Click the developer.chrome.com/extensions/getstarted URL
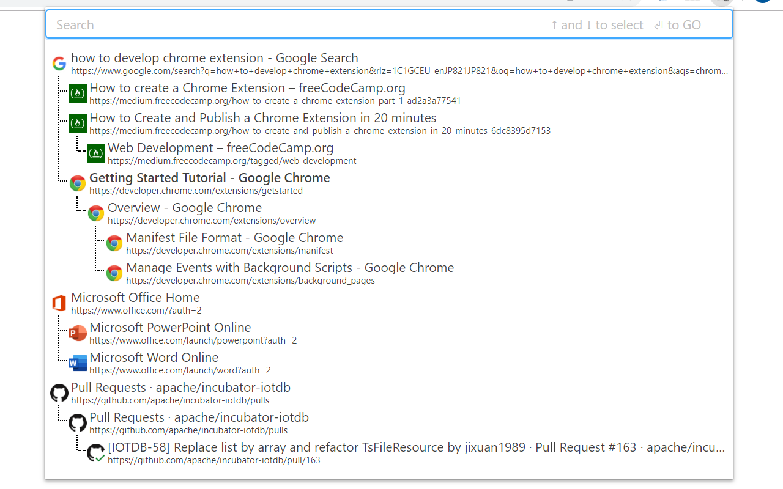Screen dimensions: 783x489 (x=196, y=190)
